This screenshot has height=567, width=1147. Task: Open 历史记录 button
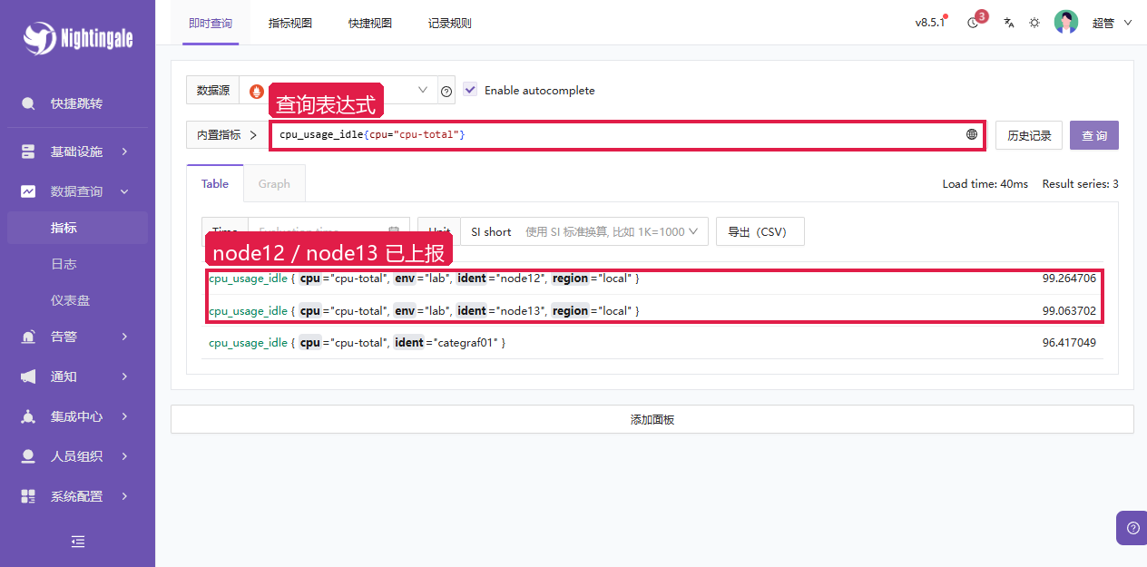[x=1029, y=135]
